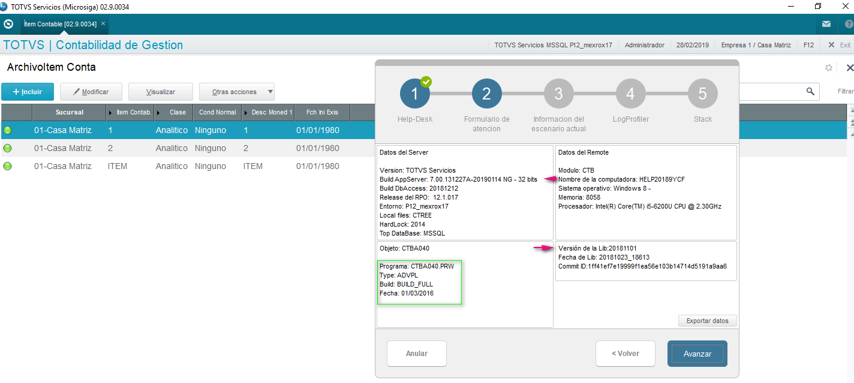The image size is (854, 383).
Task: Click the < Volver button
Action: [x=626, y=354]
